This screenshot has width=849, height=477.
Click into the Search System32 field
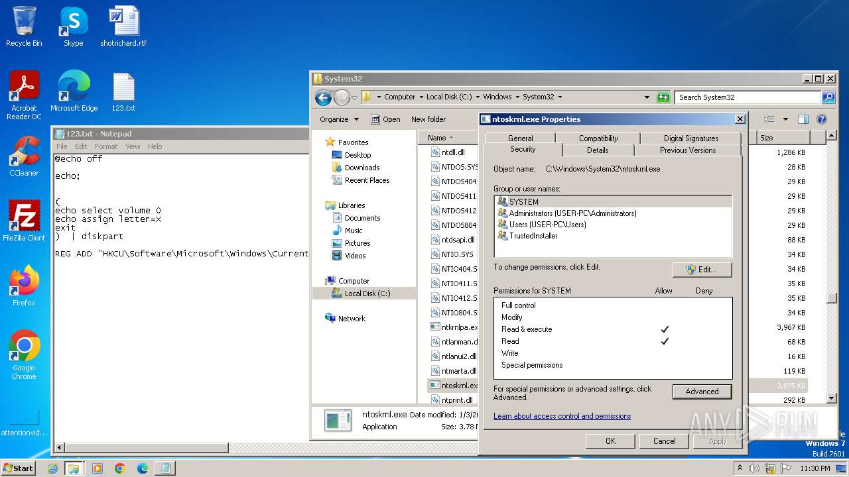(x=748, y=97)
